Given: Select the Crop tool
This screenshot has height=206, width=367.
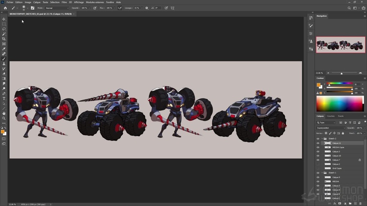Looking at the screenshot, I should (4, 39).
